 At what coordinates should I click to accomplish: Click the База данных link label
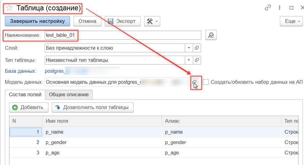tap(20, 71)
